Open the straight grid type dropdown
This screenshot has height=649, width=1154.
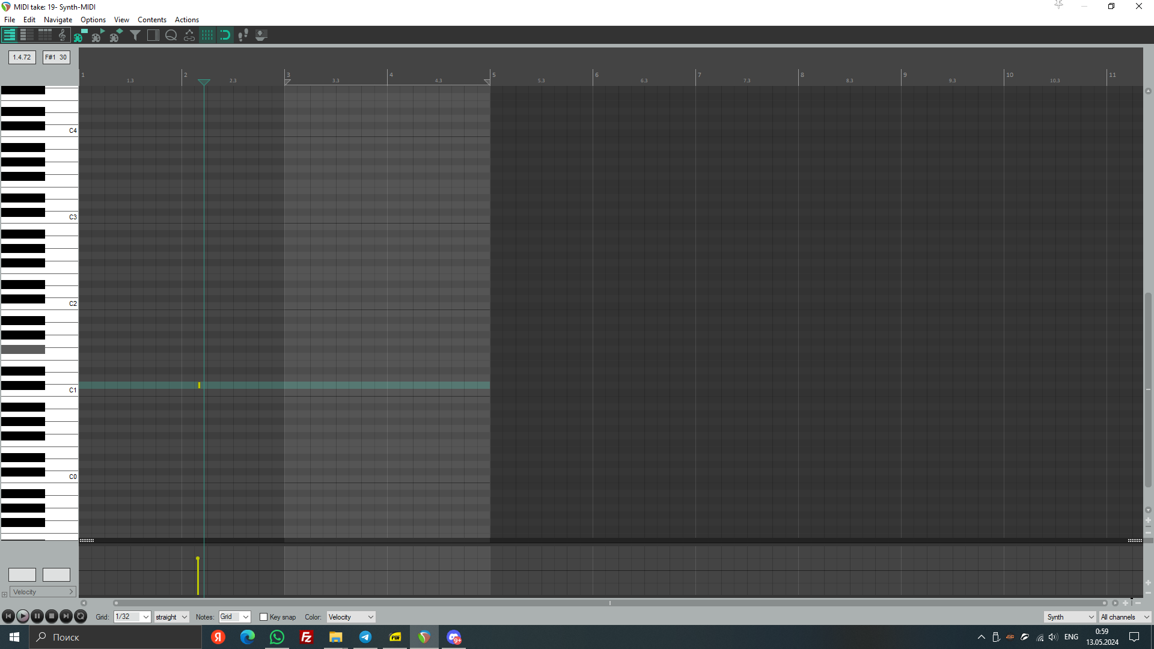point(171,617)
